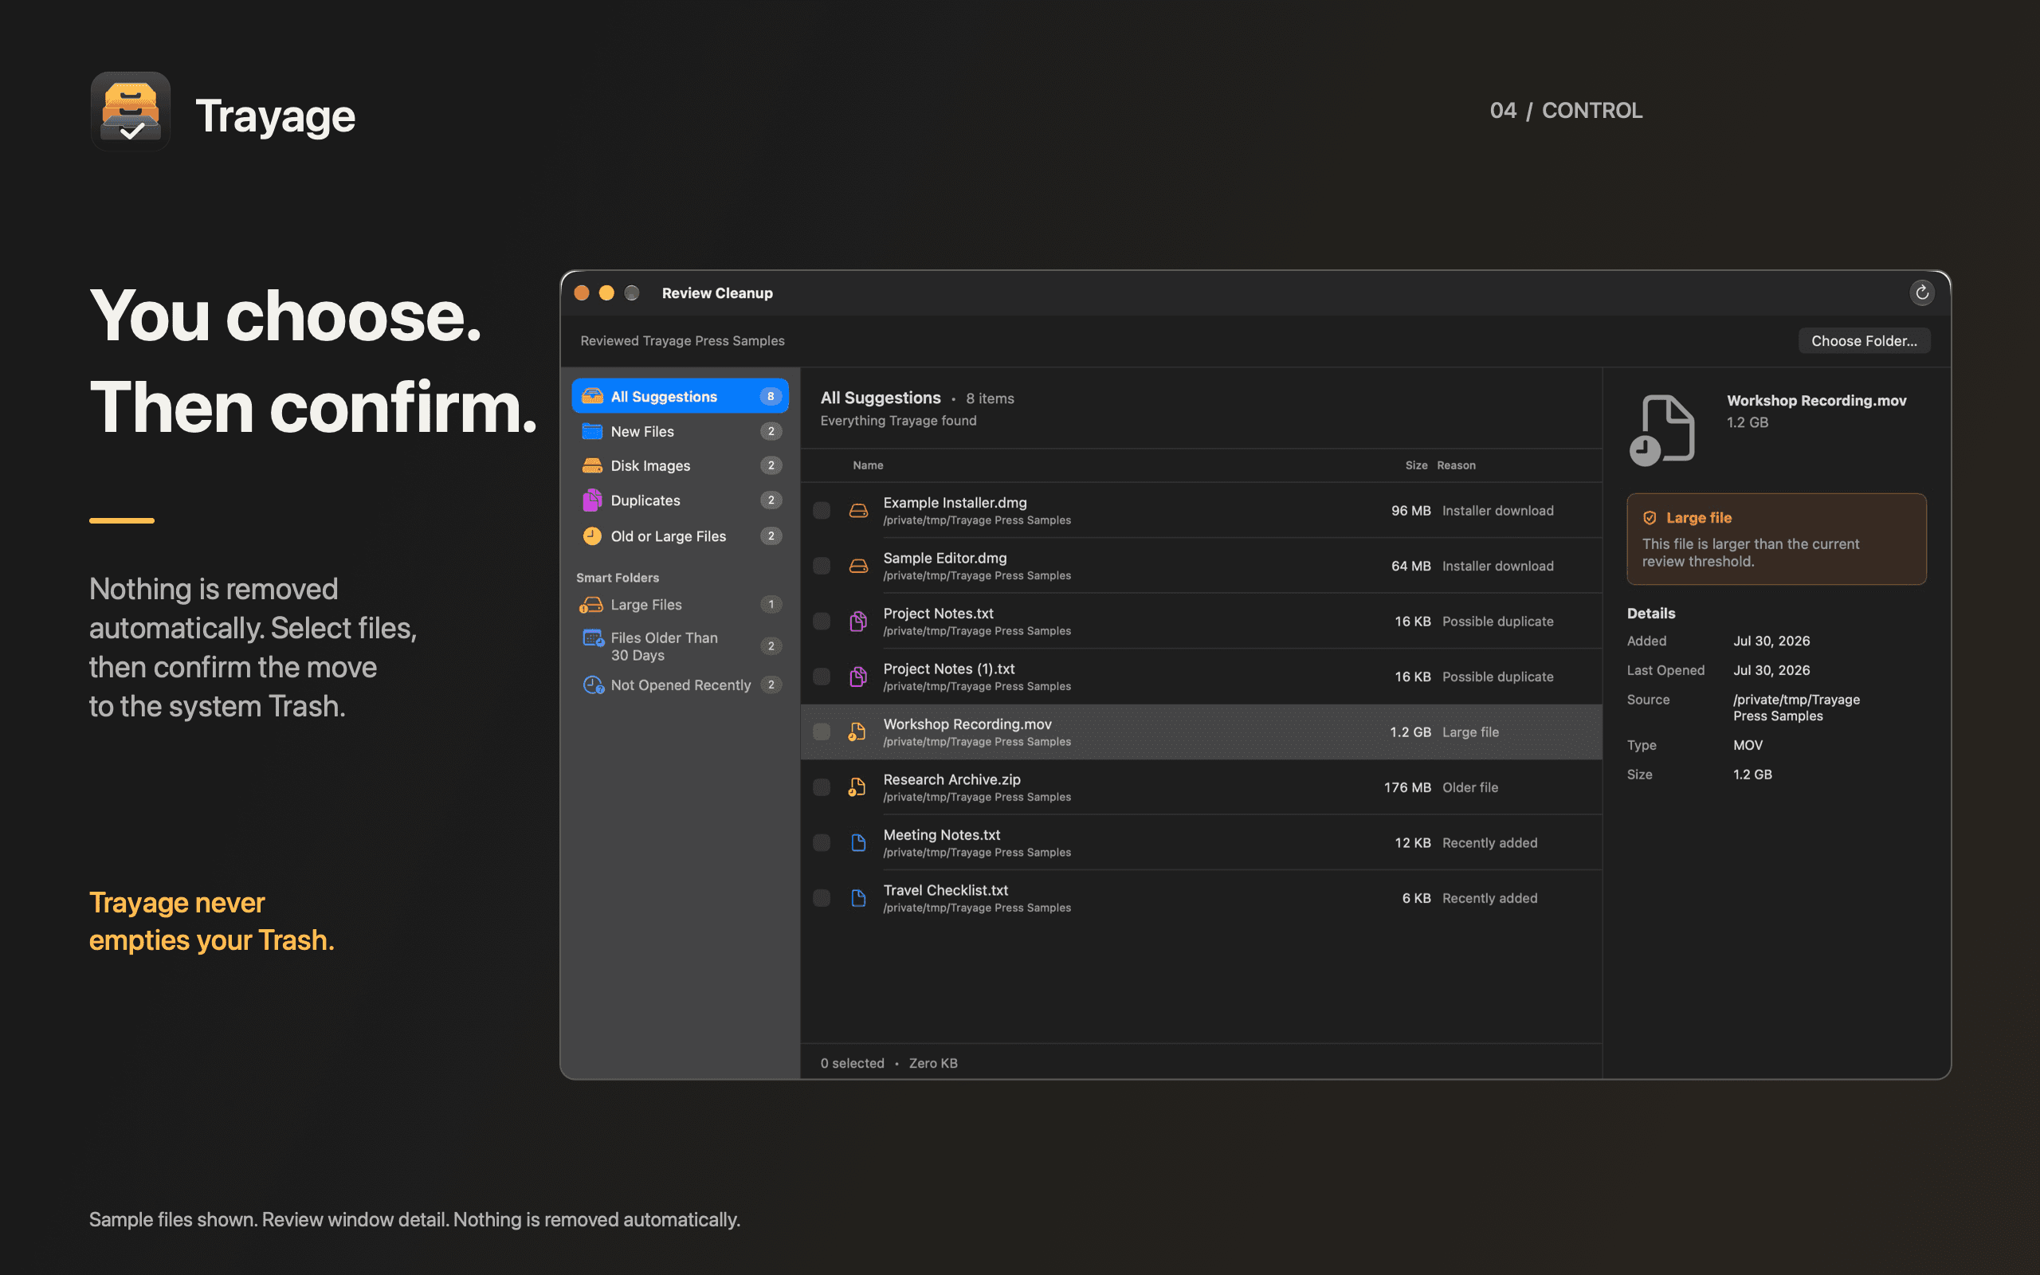Image resolution: width=2040 pixels, height=1275 pixels.
Task: Click the Large Files smart folder icon
Action: pos(592,605)
